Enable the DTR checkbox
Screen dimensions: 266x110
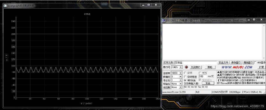coord(185,73)
